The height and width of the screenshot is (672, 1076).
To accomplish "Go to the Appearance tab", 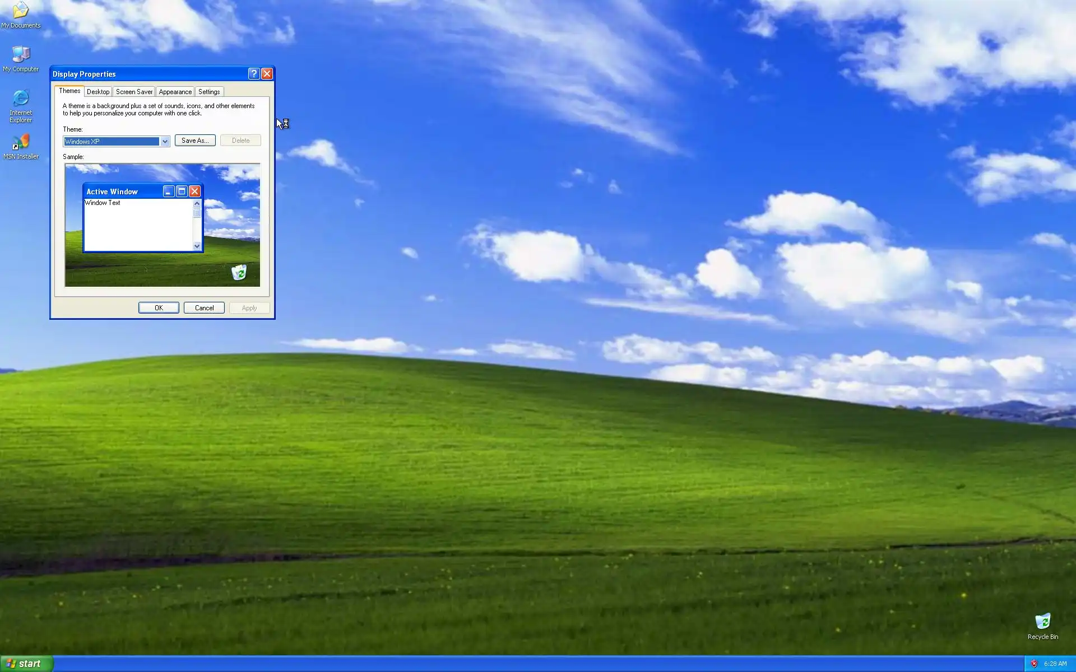I will (175, 92).
